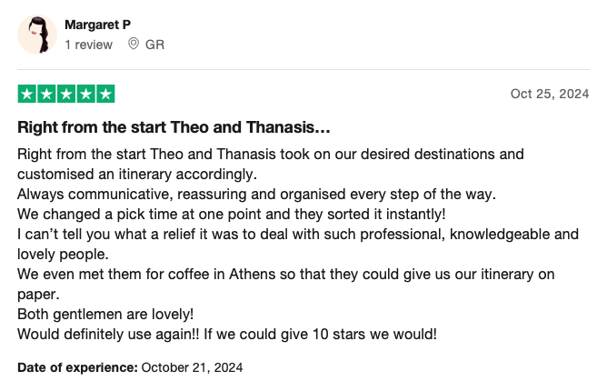Click the 'Date of experience' label
The width and height of the screenshot is (607, 381).
(77, 367)
